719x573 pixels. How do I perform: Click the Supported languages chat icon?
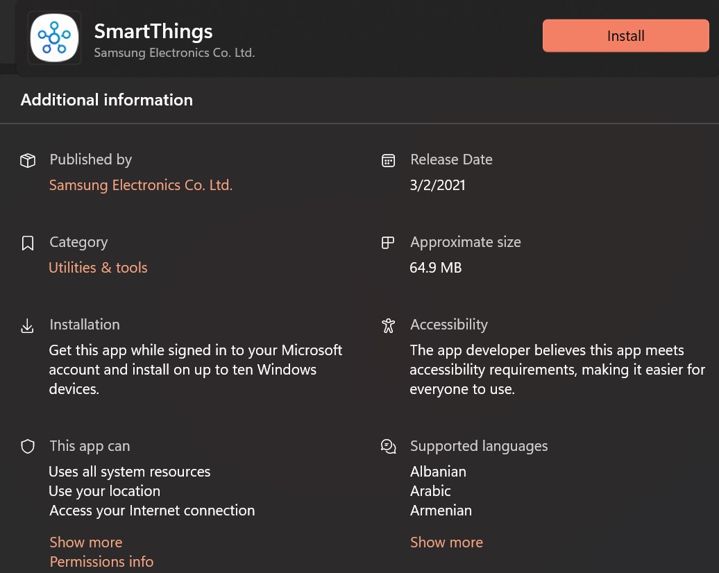tap(389, 447)
